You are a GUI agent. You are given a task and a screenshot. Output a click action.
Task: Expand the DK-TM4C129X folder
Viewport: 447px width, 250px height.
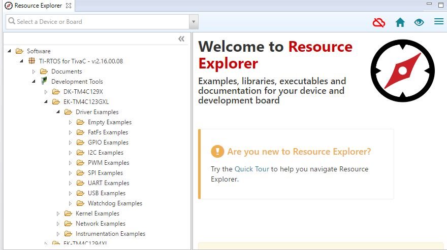46,92
